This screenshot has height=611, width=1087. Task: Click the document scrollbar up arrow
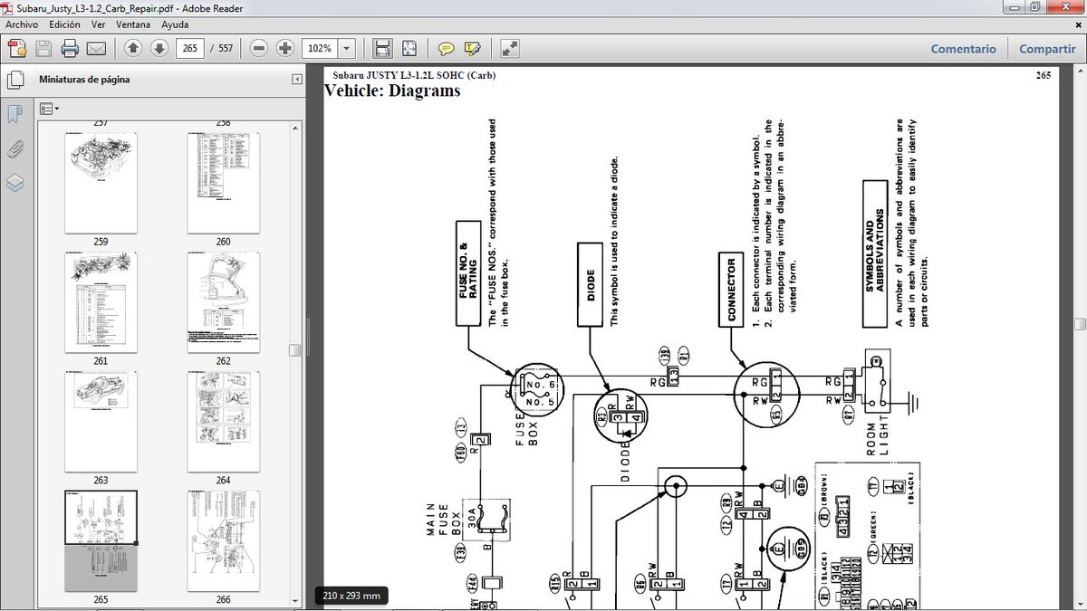click(x=1080, y=72)
